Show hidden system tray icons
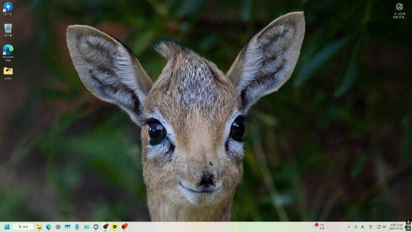412x232 pixels. [x=349, y=227]
